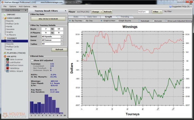This screenshot has height=120, width=194.
Task: Select Graph $ Won radio button
Action: (x=101, y=21)
